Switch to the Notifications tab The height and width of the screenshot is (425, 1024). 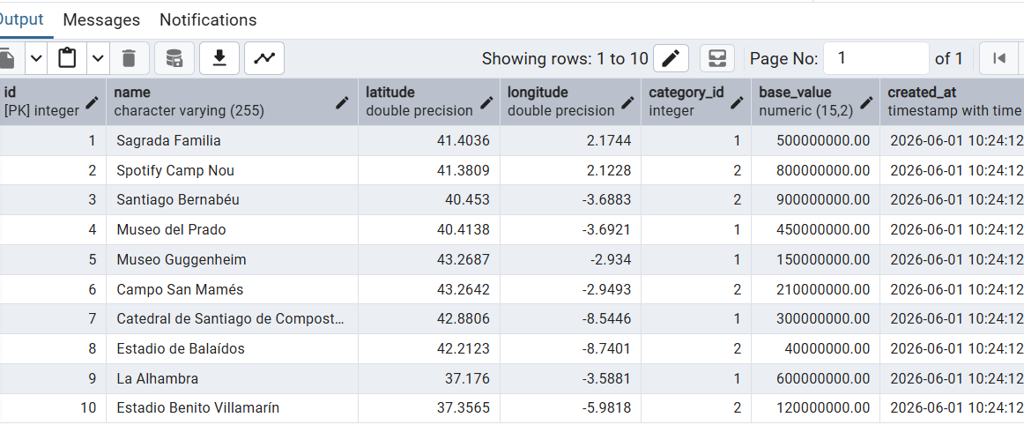click(x=208, y=19)
